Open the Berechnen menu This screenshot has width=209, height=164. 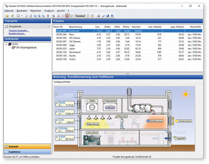pos(36,11)
